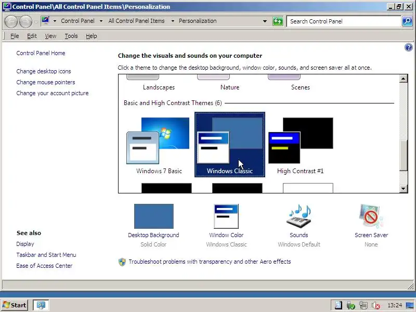Open Window Color settings icon

(226, 216)
